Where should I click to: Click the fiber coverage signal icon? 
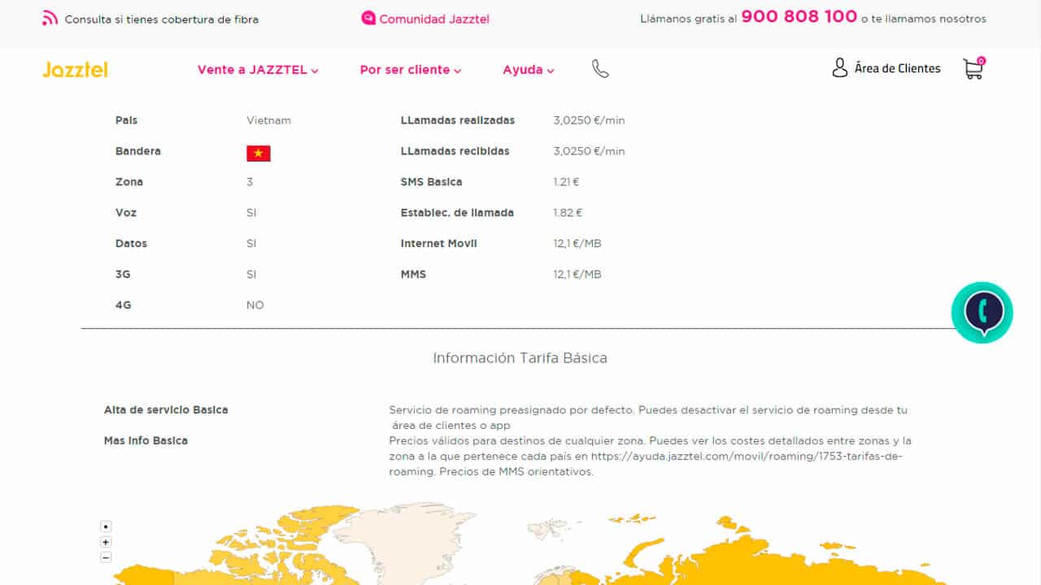click(x=50, y=19)
